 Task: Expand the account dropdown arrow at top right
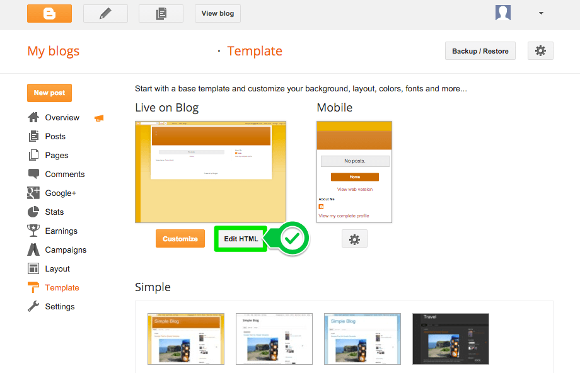coord(540,13)
